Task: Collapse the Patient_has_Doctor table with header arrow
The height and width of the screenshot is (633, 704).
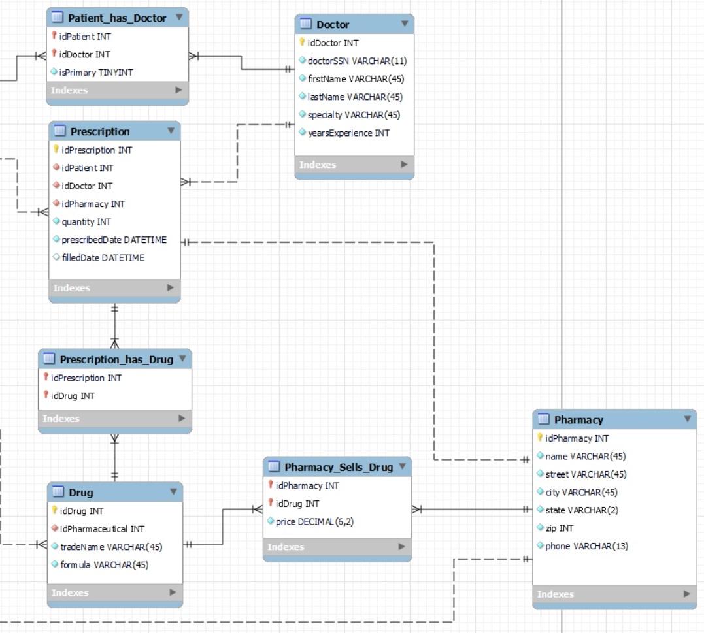Action: (x=179, y=17)
